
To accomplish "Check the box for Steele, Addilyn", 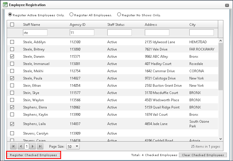I will point(12,42).
